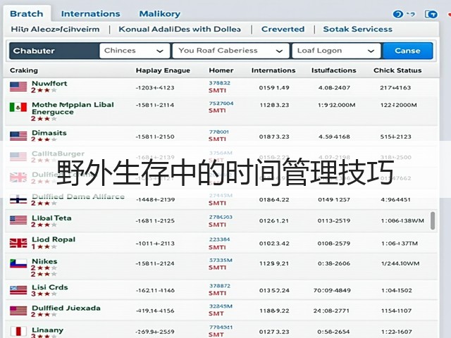Viewport: 451px width, 338px height.
Task: Click value 0159 1.49 in Nuwlfort row
Action: tap(274, 87)
